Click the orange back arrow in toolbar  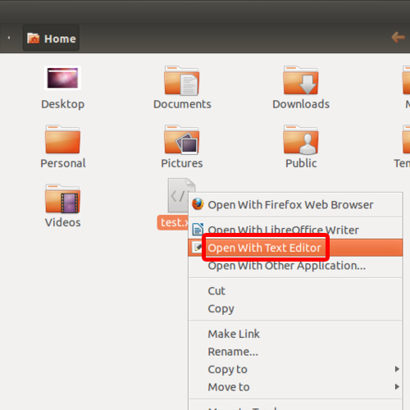tap(398, 37)
